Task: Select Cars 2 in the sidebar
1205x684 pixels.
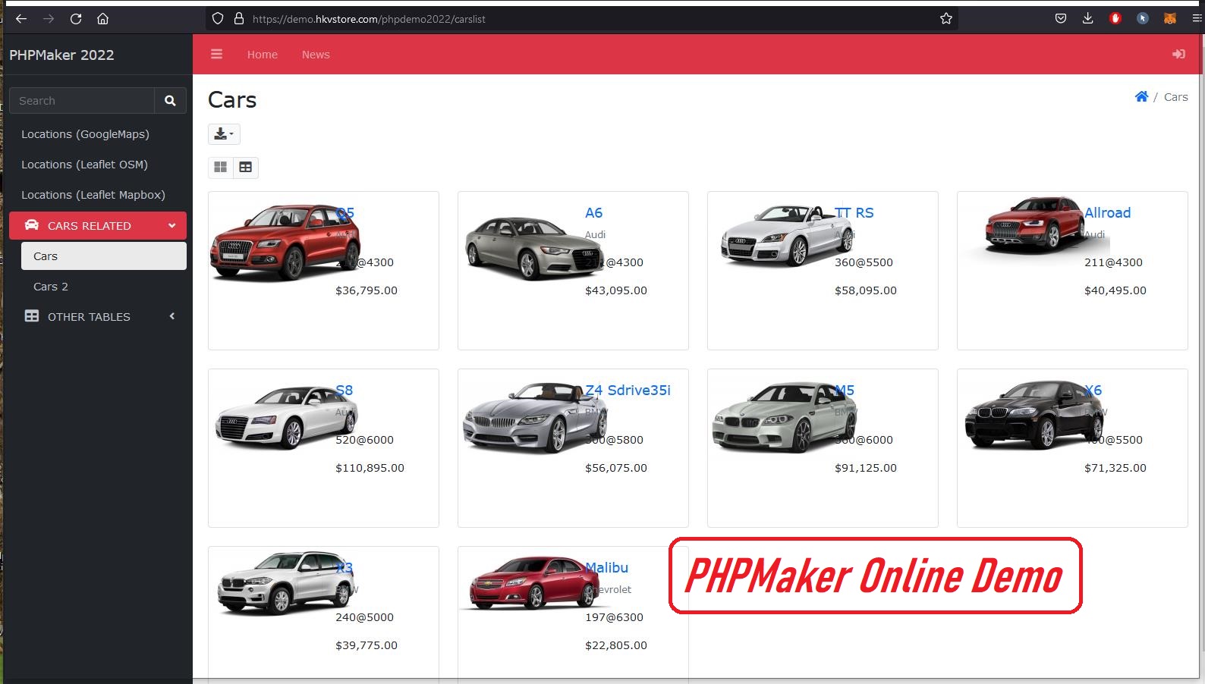Action: pos(104,287)
